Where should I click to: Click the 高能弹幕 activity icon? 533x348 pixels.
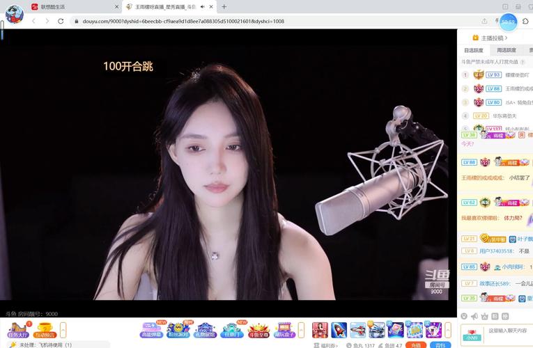(151, 329)
